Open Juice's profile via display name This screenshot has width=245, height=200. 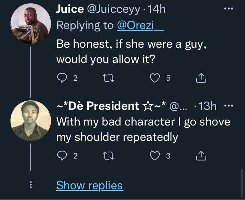[70, 9]
